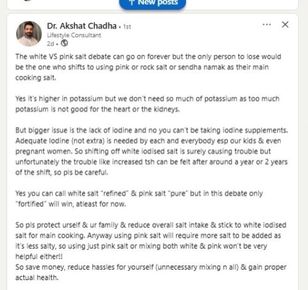Click the line containing 'fortified' will win
Image resolution: width=308 pixels, height=290 pixels.
coord(71,204)
